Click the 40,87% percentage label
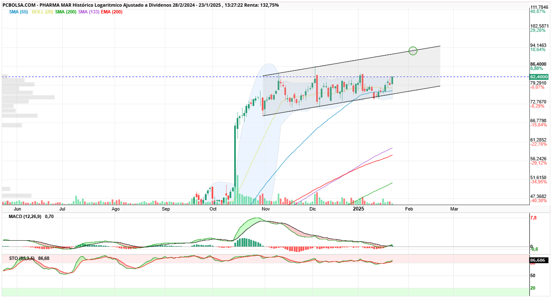This screenshot has height=298, width=552. [x=538, y=12]
